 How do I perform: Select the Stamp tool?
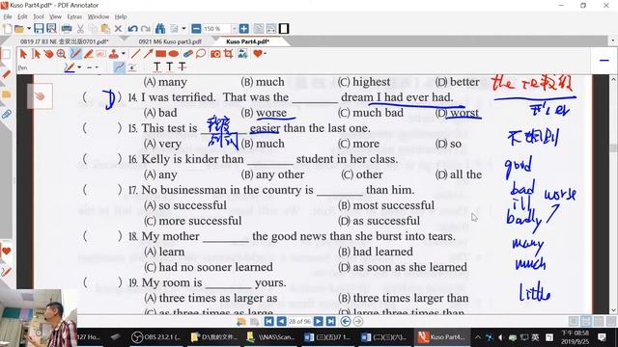coord(114,54)
